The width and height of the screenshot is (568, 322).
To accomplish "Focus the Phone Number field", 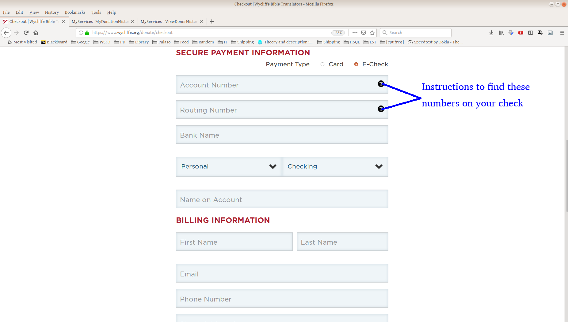I will [x=282, y=298].
